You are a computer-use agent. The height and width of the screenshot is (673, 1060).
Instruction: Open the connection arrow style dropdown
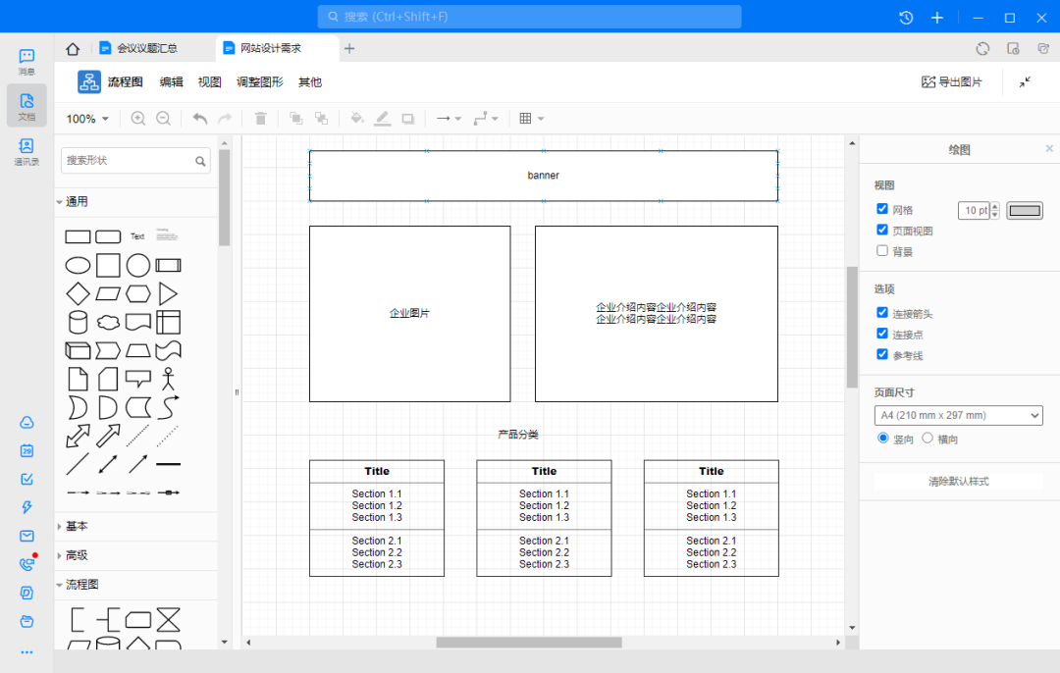click(449, 119)
